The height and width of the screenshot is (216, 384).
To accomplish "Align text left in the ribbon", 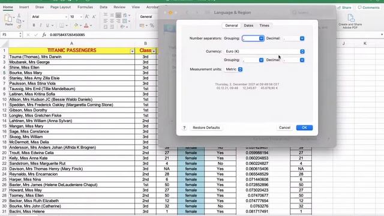I will click(x=106, y=21).
